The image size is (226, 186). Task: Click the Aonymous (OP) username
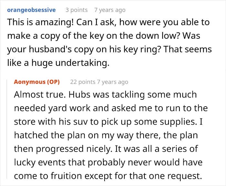pyautogui.click(x=37, y=82)
